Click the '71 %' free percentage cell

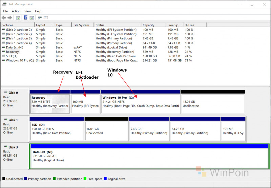(x=188, y=60)
